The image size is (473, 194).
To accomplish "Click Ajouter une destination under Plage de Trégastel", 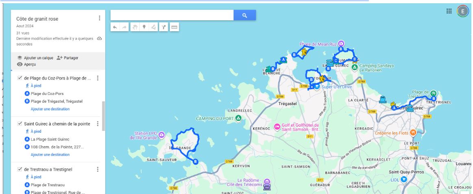I will (50, 109).
